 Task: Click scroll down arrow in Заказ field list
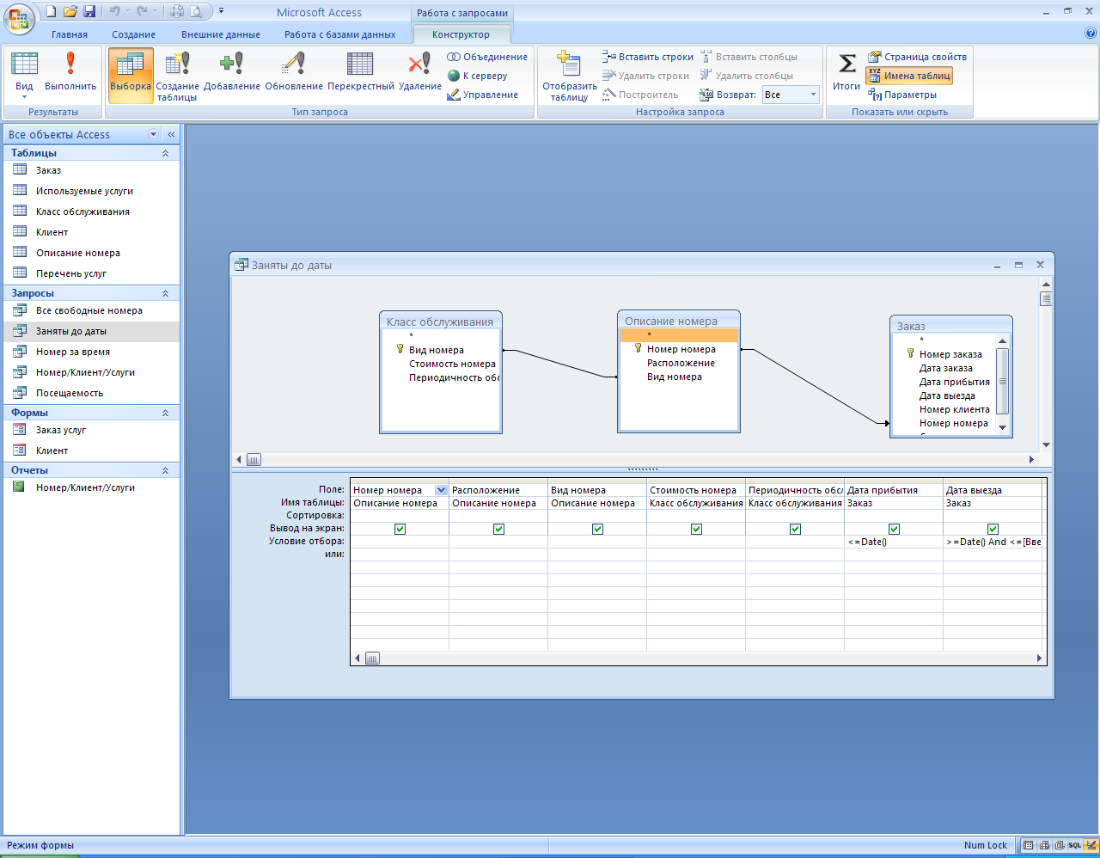1002,427
